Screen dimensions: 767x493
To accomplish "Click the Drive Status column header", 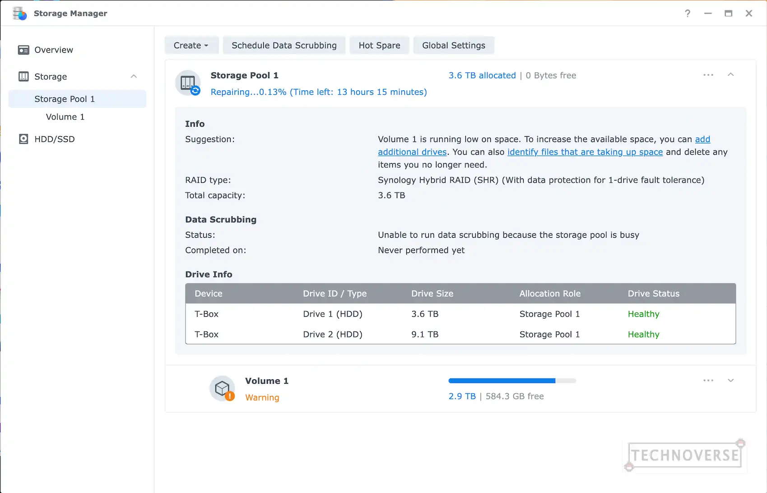I will click(653, 294).
